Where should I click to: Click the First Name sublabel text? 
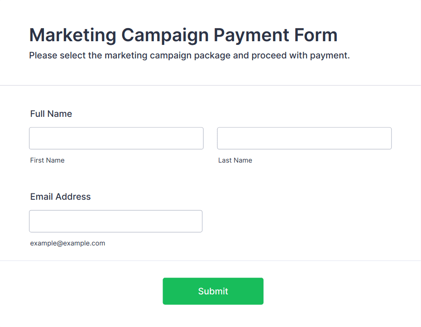(x=47, y=160)
